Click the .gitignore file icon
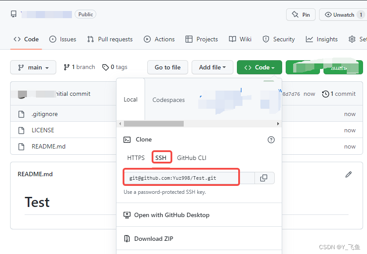 21,114
